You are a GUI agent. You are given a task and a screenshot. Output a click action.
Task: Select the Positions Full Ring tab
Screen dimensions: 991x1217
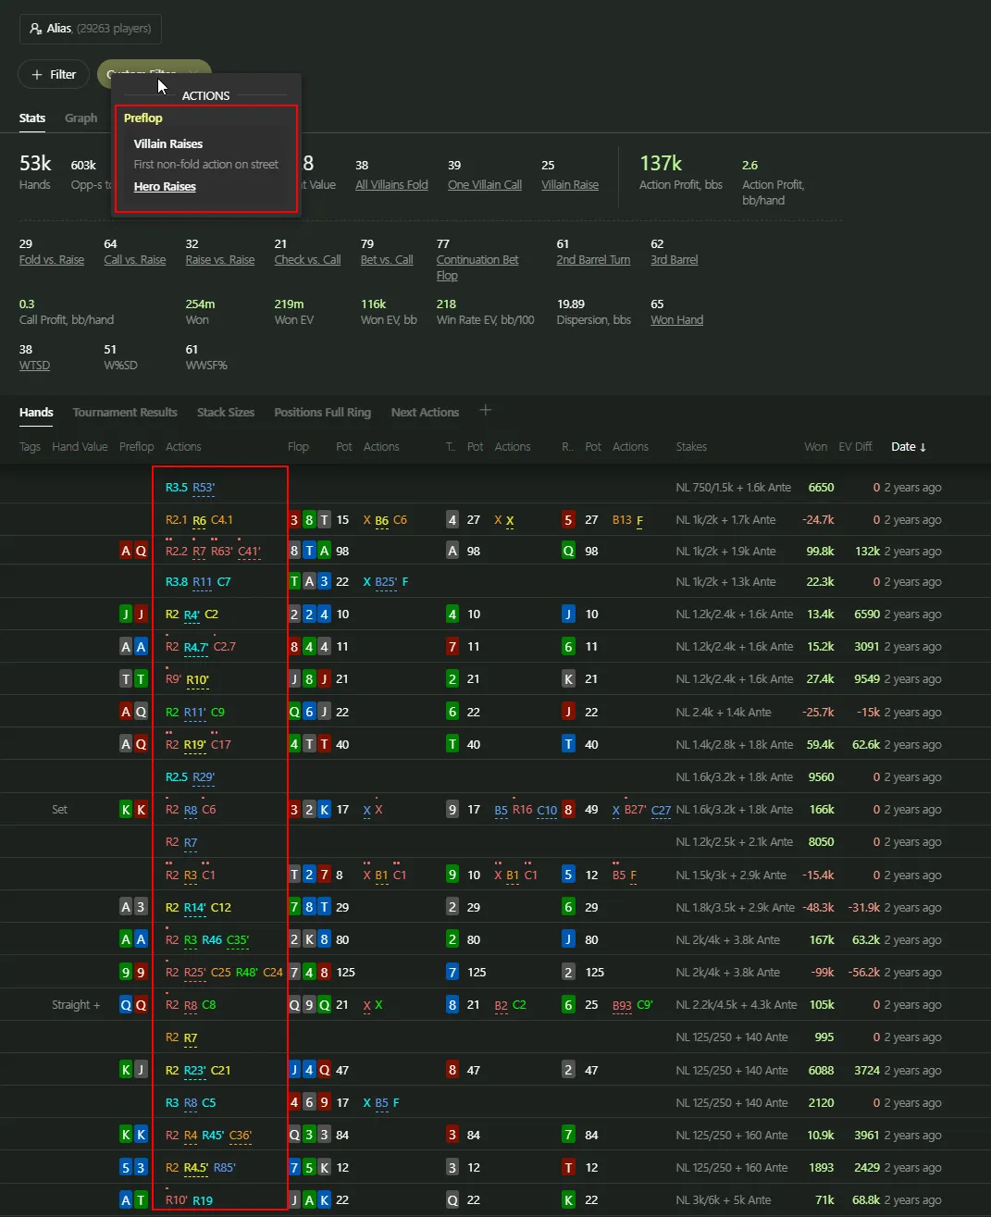[322, 413]
